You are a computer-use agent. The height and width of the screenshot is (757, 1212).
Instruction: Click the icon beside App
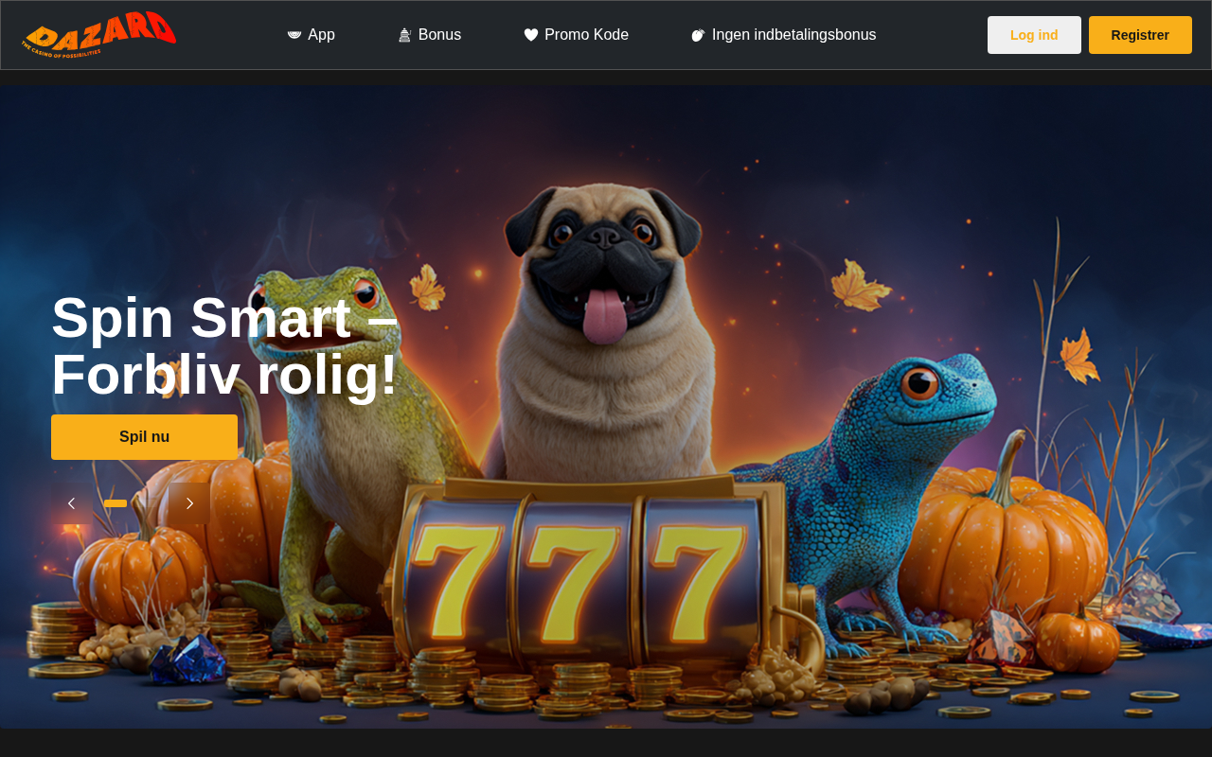point(294,35)
